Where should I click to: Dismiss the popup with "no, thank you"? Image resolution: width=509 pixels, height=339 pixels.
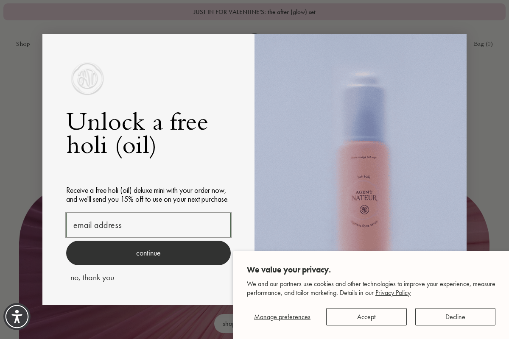[x=92, y=278]
